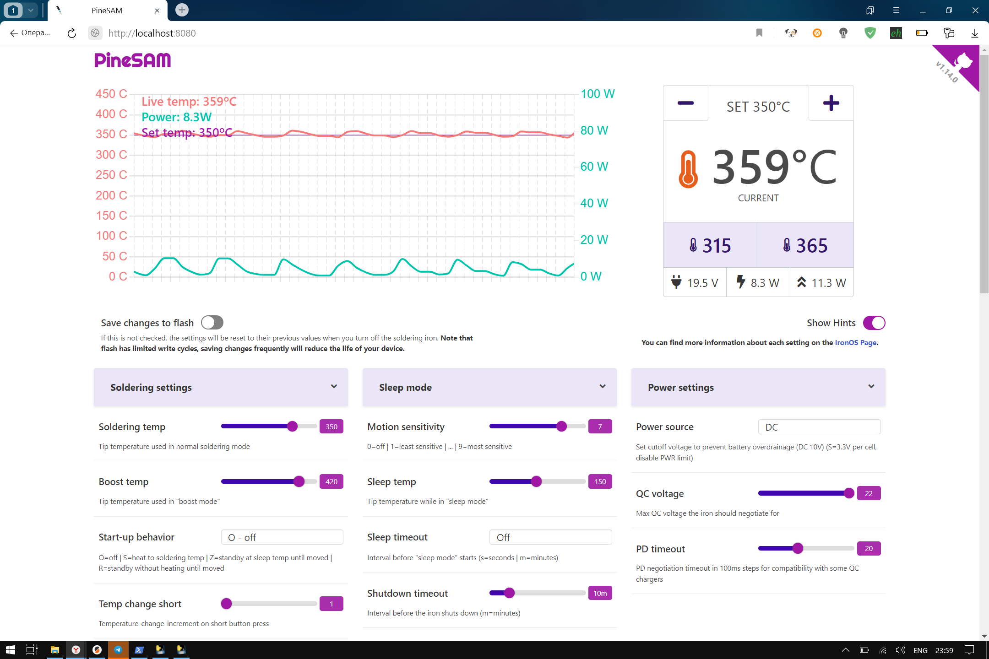The image size is (989, 659).
Task: Open the Sleep timeout dropdown
Action: point(550,537)
